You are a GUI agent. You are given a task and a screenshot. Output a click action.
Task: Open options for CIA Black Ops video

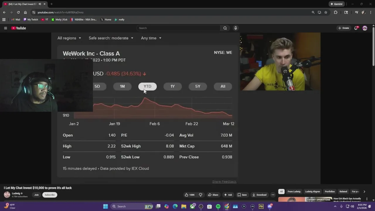pos(367,199)
